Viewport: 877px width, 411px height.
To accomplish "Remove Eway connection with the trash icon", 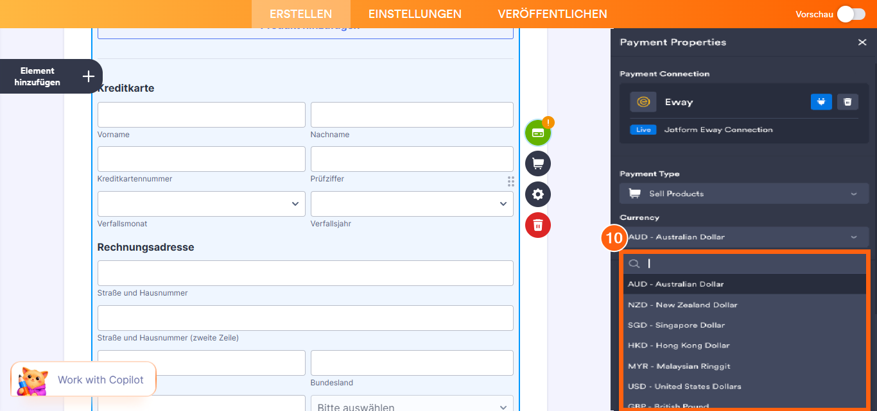I will (x=847, y=101).
